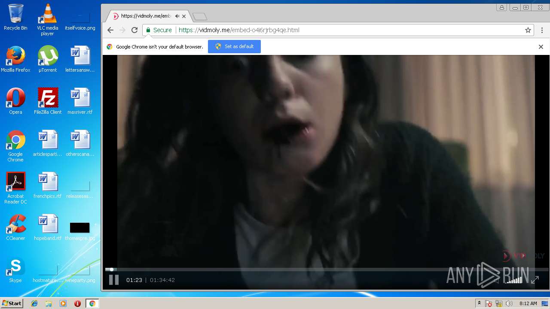Click Set as default button
The height and width of the screenshot is (309, 550).
(234, 46)
